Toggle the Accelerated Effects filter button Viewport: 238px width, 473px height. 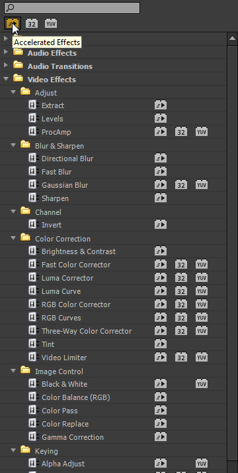pyautogui.click(x=13, y=23)
